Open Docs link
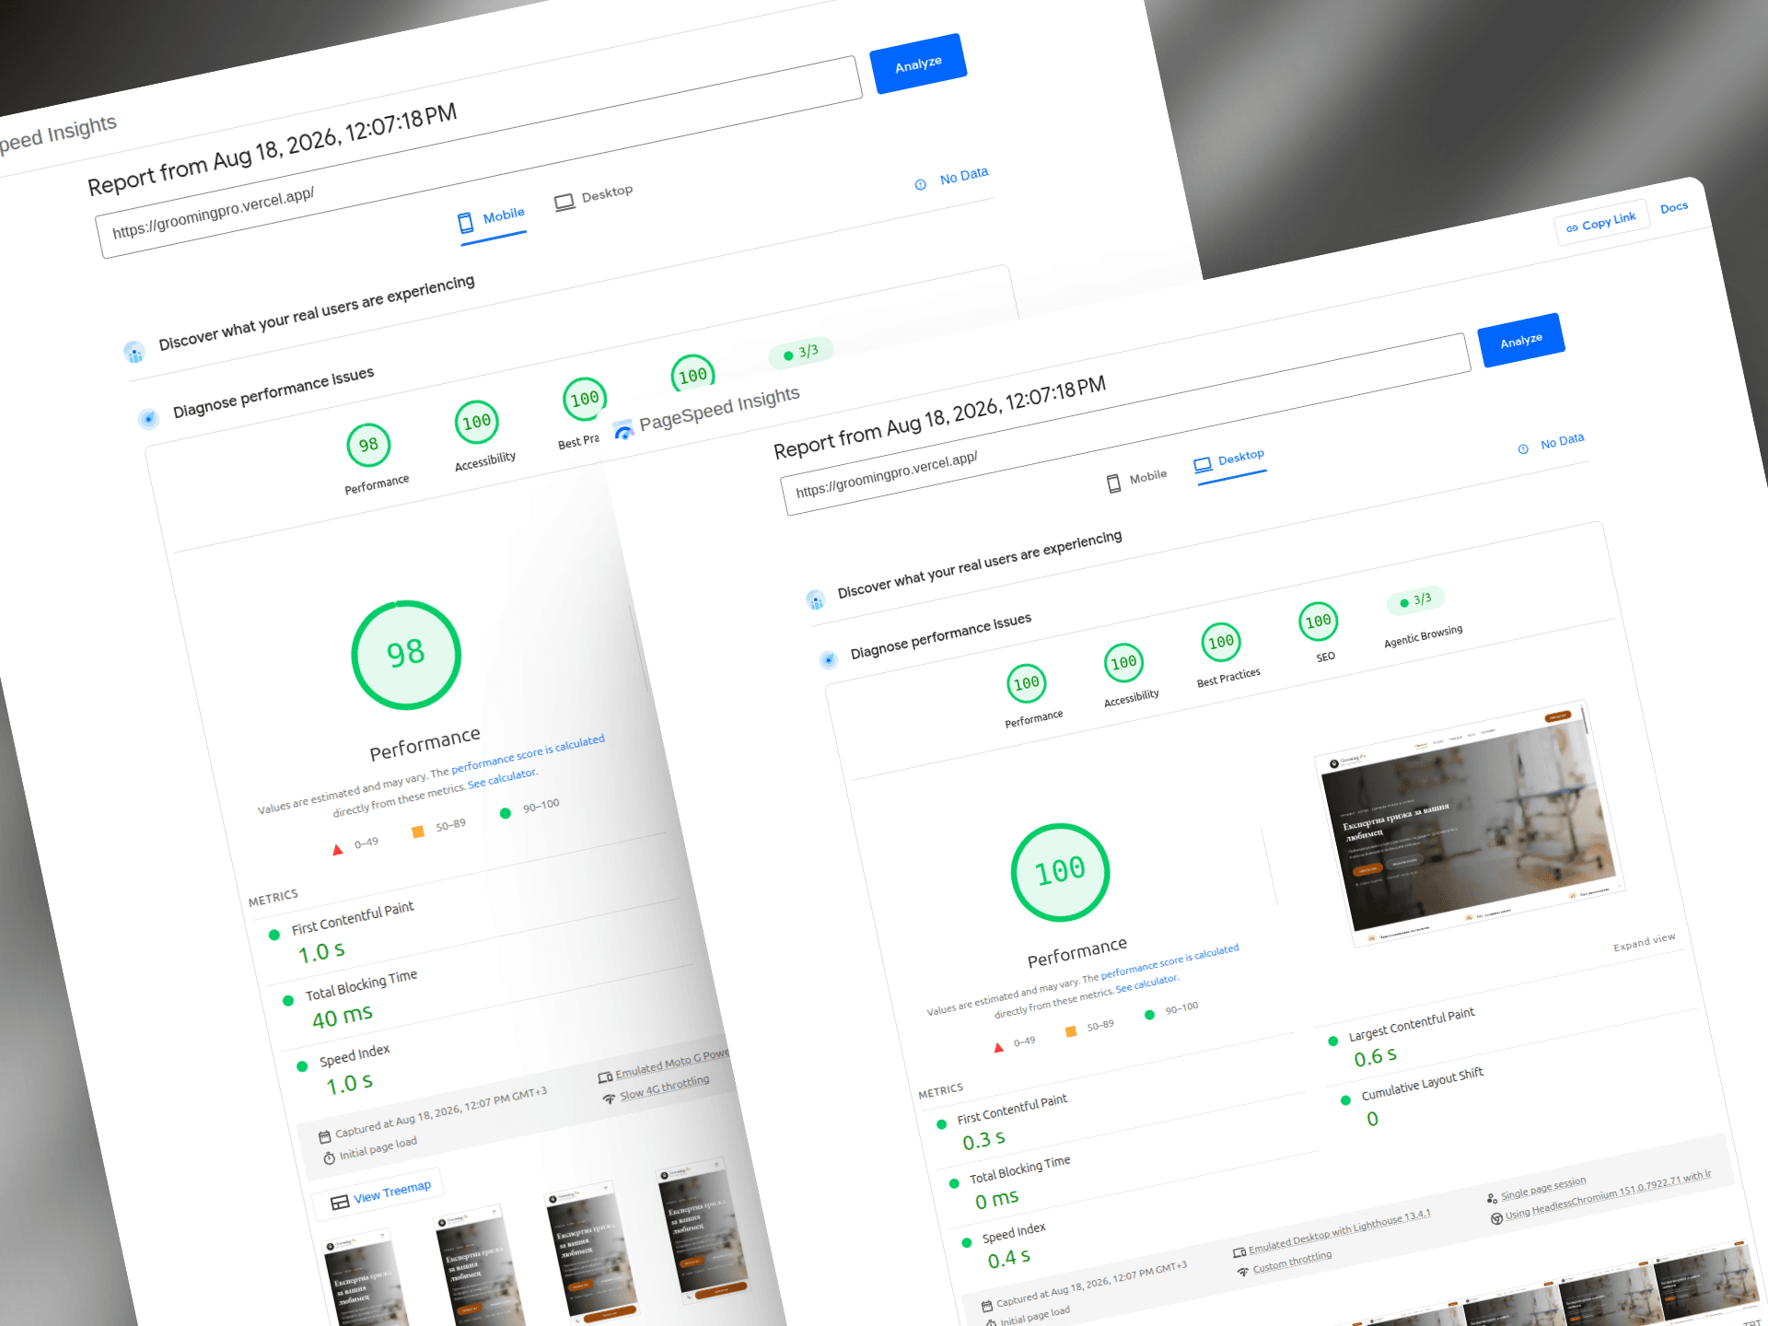Image resolution: width=1768 pixels, height=1326 pixels. [x=1674, y=207]
